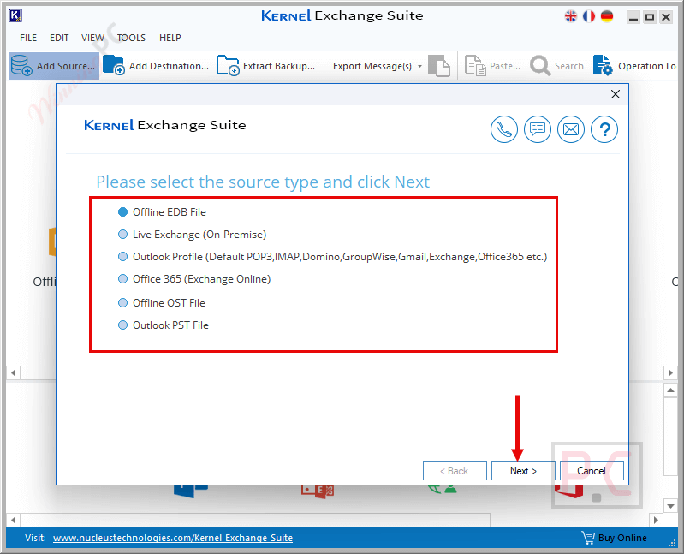Screen dimensions: 684x554
Task: Expand the Export Message(s) dropdown arrow
Action: point(419,66)
